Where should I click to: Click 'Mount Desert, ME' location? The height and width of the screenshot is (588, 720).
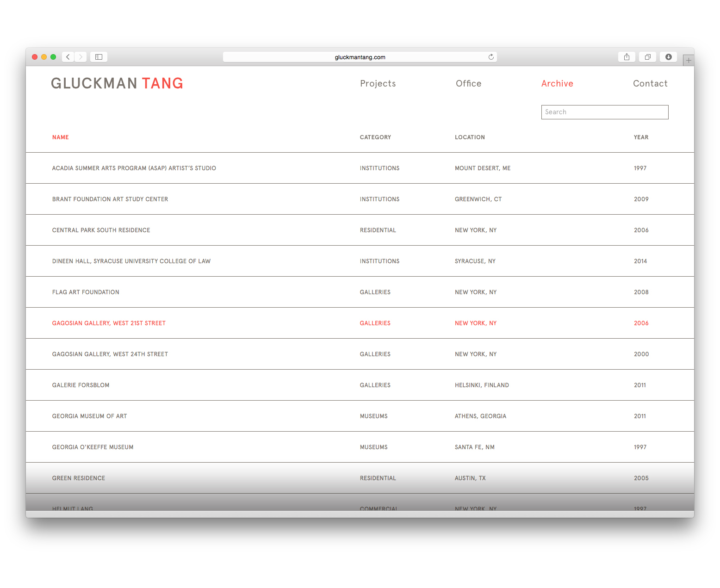click(x=483, y=168)
